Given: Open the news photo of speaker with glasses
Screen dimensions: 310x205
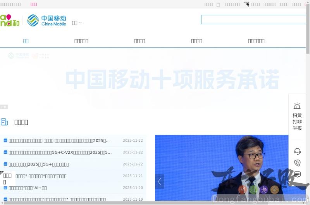Looking at the screenshot, I should click(x=222, y=168).
